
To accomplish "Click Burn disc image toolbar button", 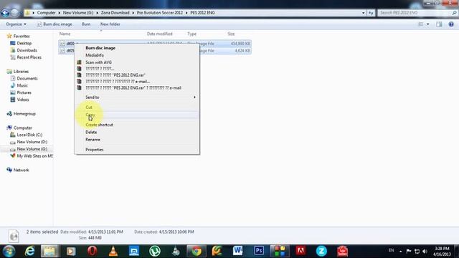I will (x=55, y=24).
